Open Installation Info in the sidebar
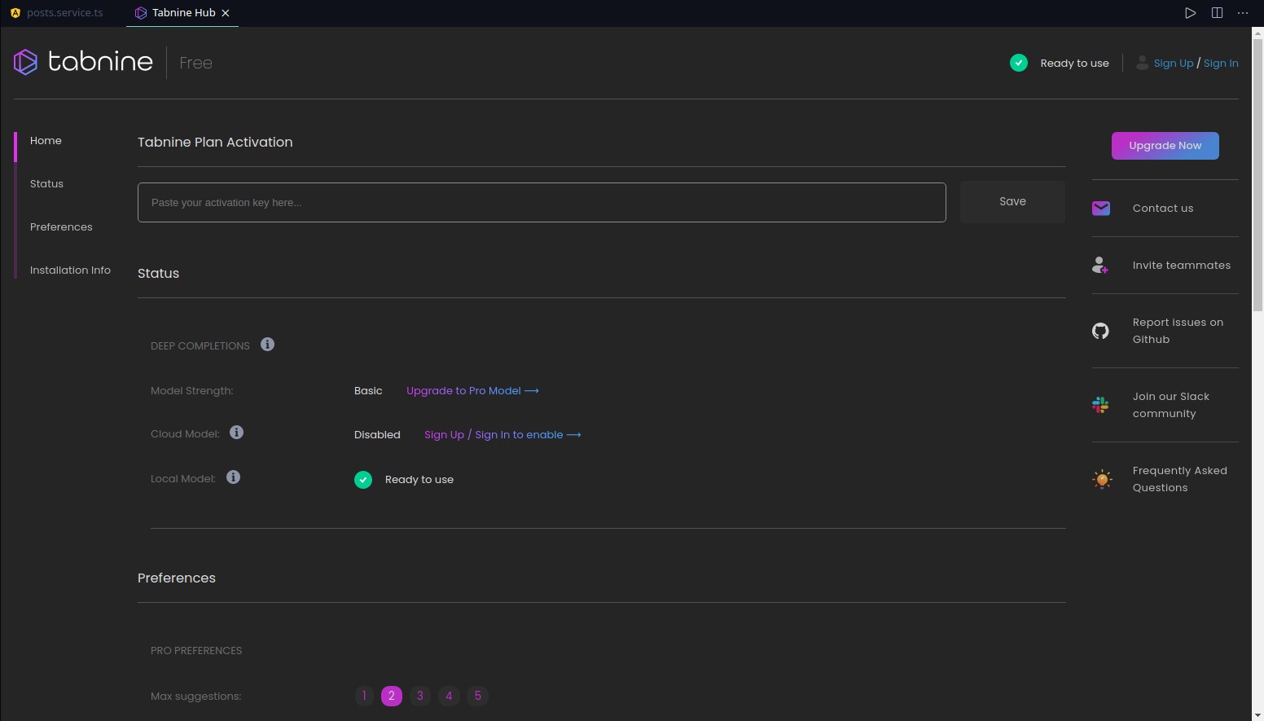The width and height of the screenshot is (1264, 721). point(70,270)
